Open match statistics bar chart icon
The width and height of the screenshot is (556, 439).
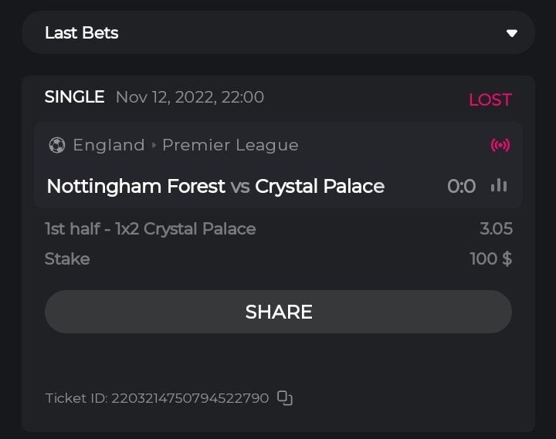point(500,186)
